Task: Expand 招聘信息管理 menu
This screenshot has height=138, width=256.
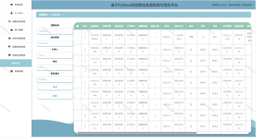Action: point(16,22)
